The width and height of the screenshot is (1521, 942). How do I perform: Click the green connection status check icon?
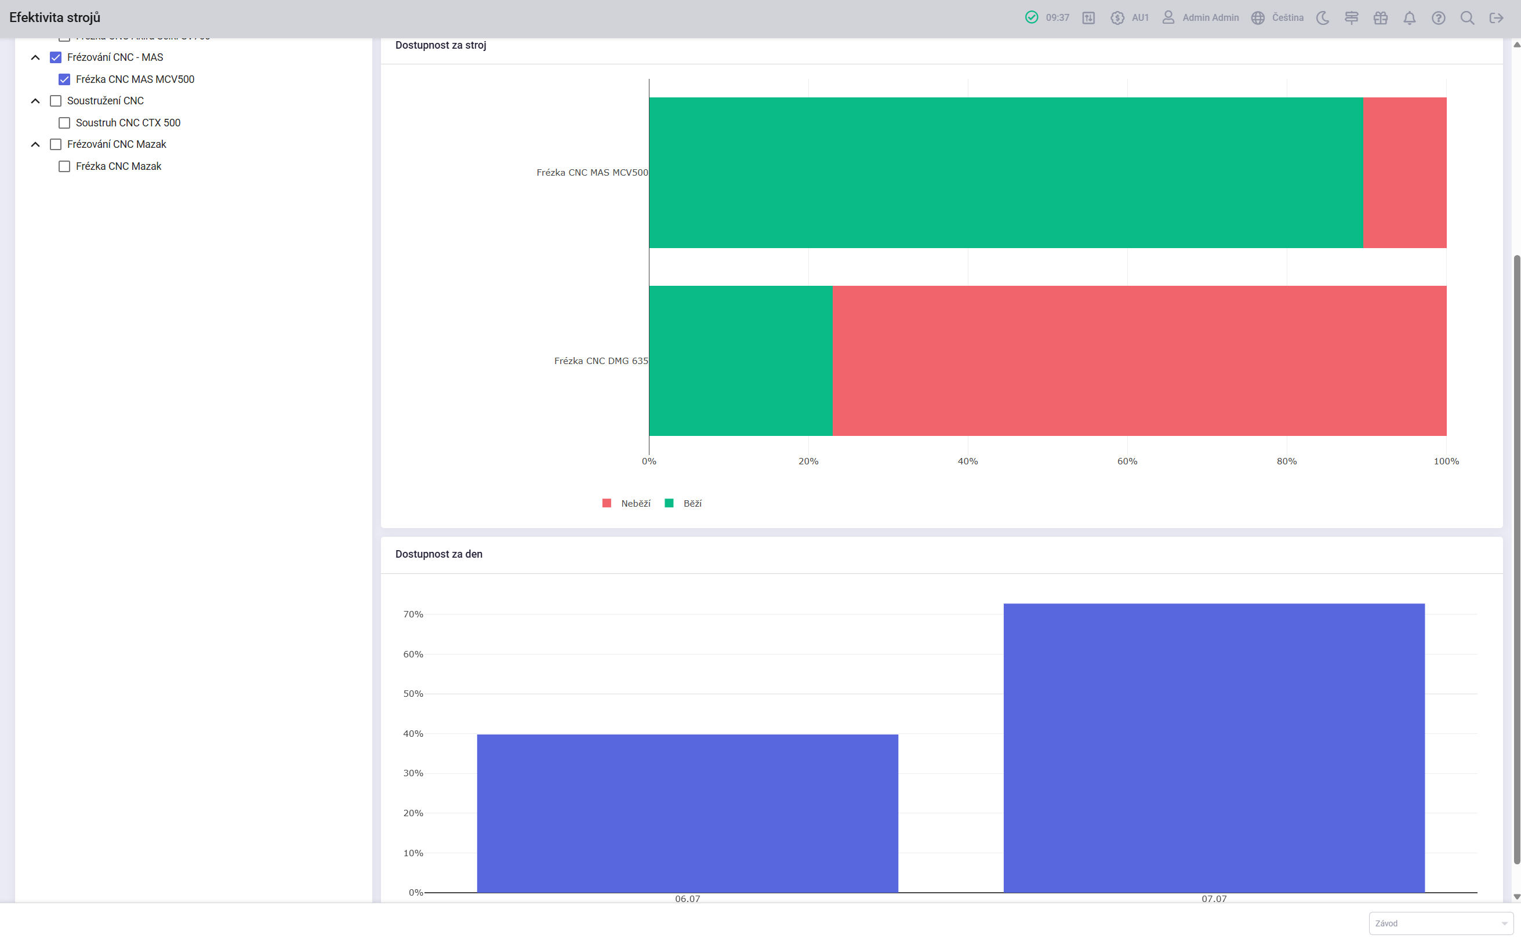[x=1031, y=17]
